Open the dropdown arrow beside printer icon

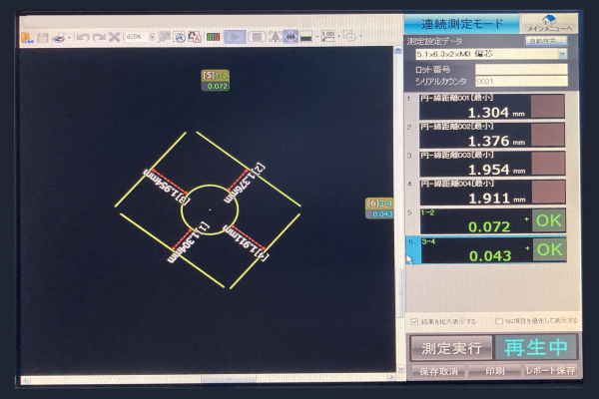click(69, 38)
